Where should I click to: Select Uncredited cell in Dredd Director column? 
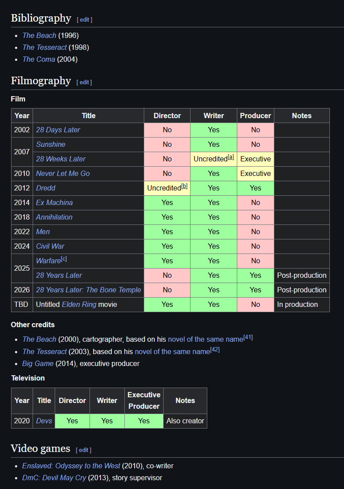[x=167, y=188]
